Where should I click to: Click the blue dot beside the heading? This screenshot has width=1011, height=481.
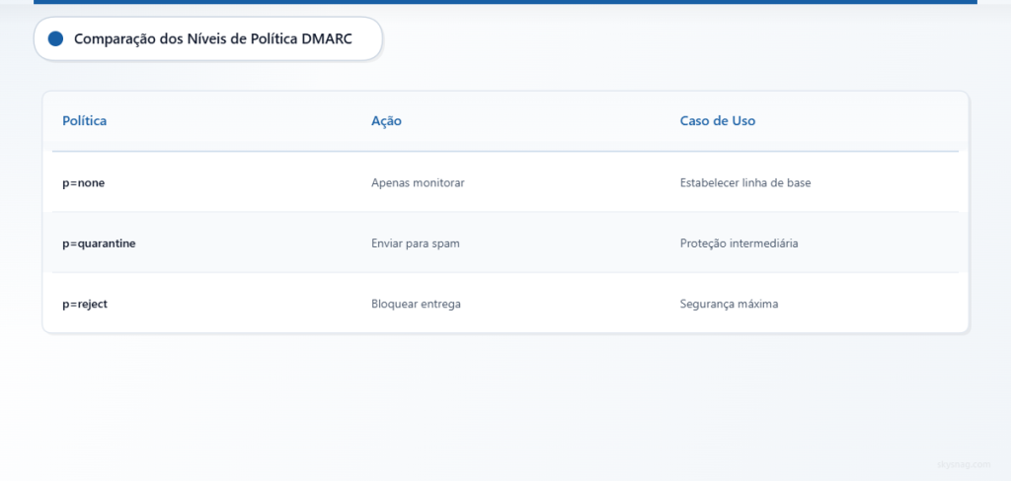point(55,38)
